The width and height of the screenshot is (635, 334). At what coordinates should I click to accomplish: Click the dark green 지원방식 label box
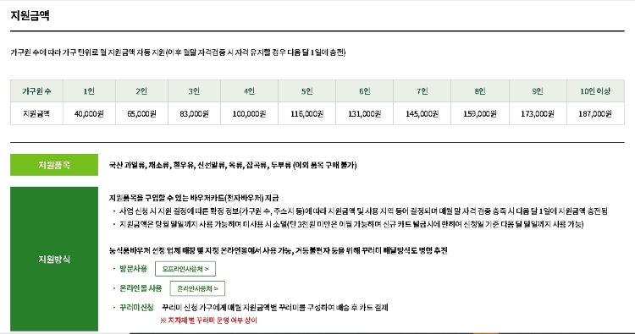click(x=54, y=259)
